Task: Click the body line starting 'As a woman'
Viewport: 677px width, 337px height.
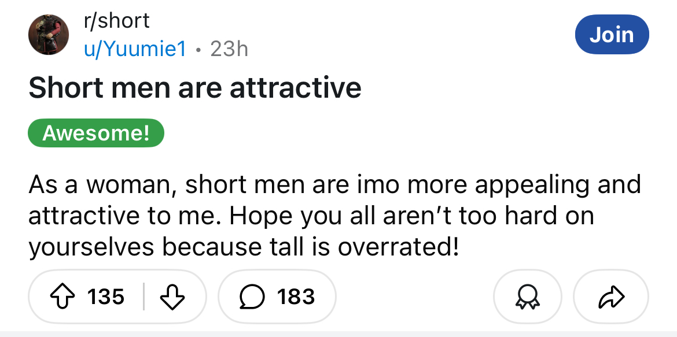Action: pos(334,184)
